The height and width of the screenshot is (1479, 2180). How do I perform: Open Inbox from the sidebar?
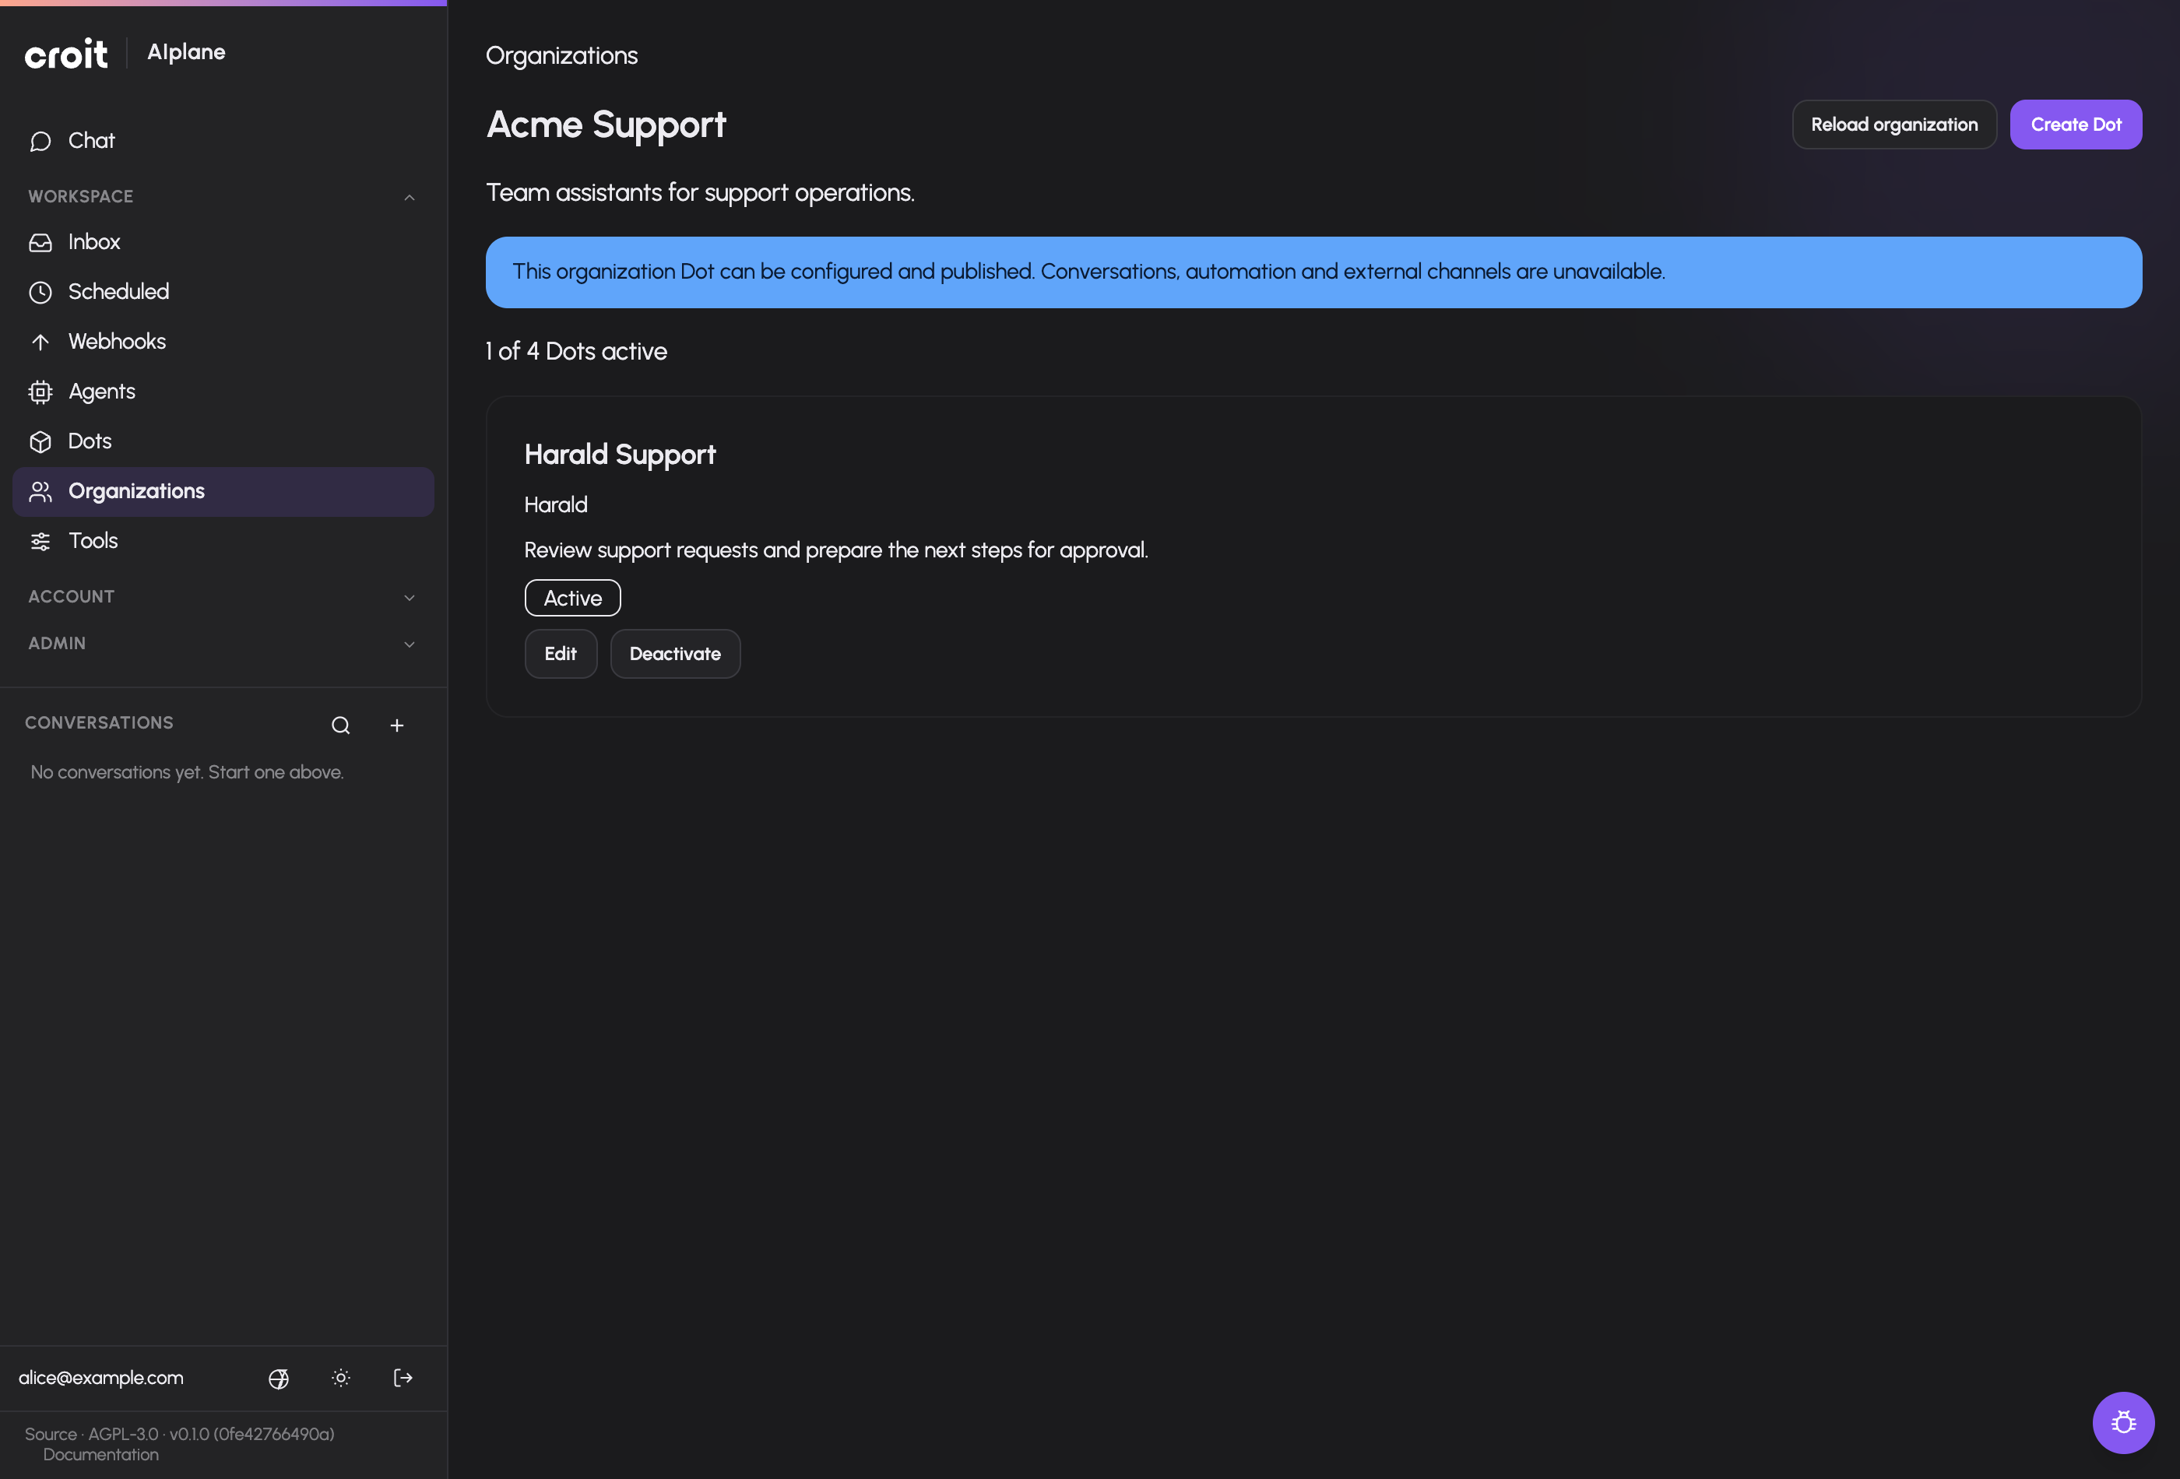tap(223, 242)
